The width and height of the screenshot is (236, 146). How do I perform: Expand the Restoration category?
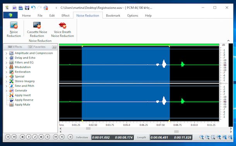(x=6, y=72)
